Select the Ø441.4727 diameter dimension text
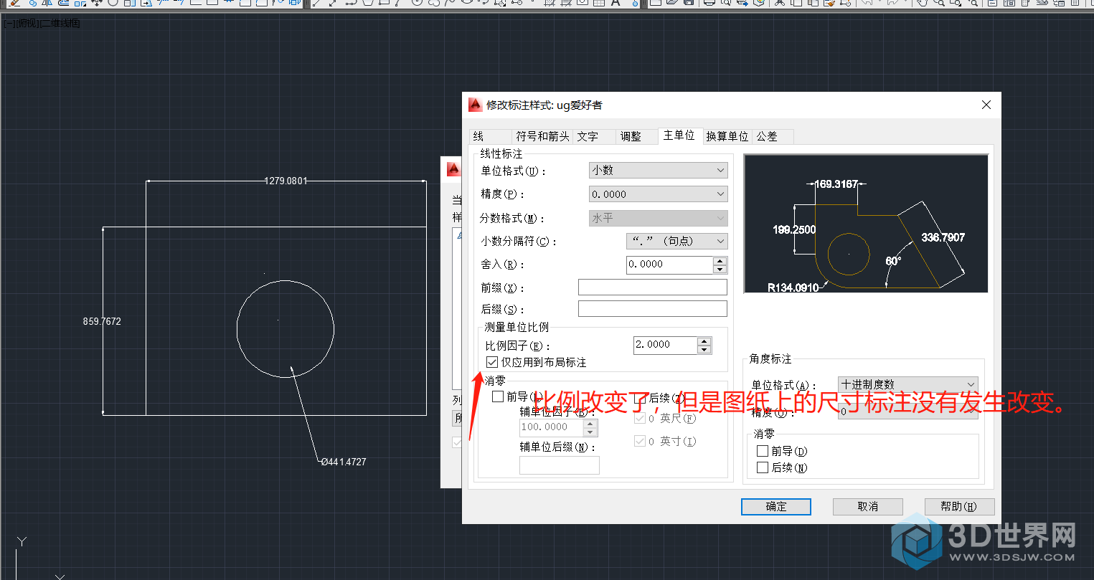The width and height of the screenshot is (1094, 580). [x=344, y=462]
